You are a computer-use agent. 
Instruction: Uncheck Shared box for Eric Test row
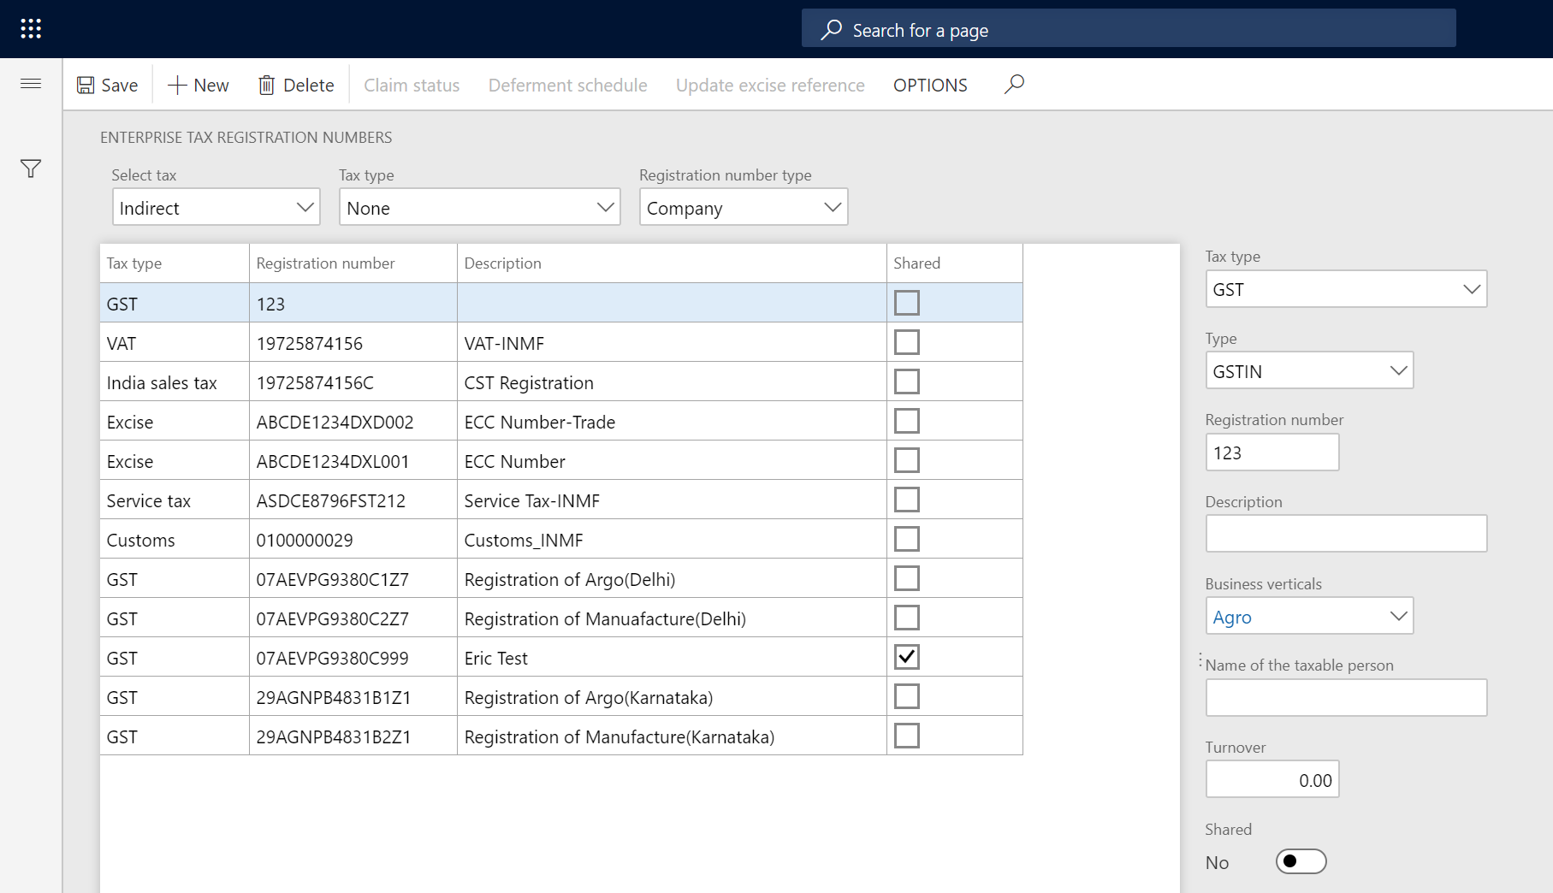pos(907,657)
